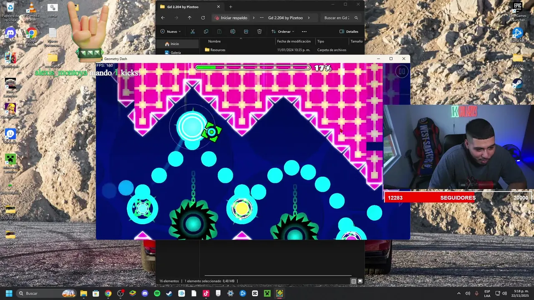The height and width of the screenshot is (300, 534).
Task: Select the Battle.net desktop icon
Action: pyautogui.click(x=518, y=35)
